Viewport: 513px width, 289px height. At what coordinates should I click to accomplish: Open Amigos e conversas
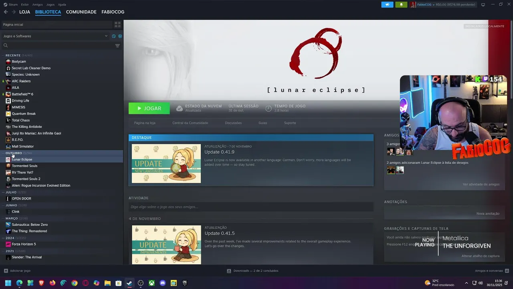(492, 271)
